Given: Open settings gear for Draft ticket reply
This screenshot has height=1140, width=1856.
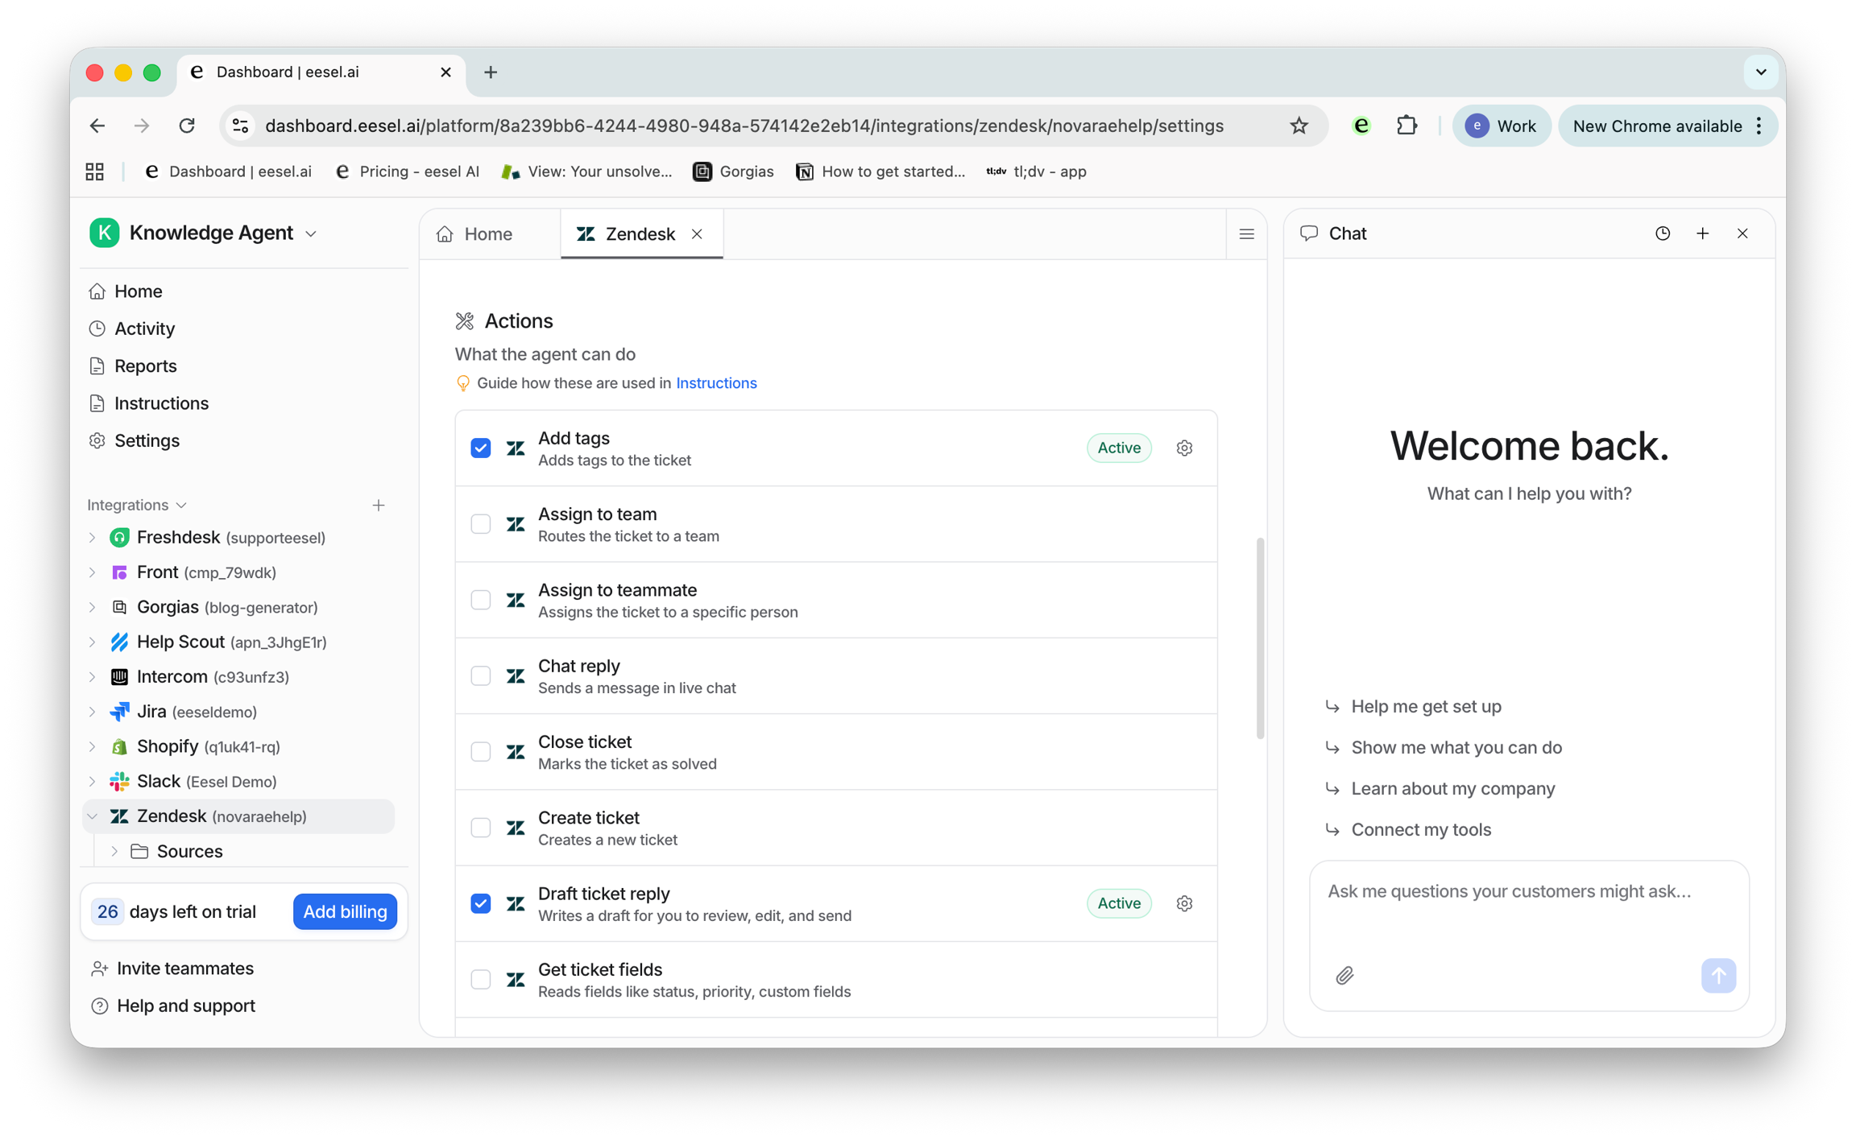Looking at the screenshot, I should (1183, 903).
